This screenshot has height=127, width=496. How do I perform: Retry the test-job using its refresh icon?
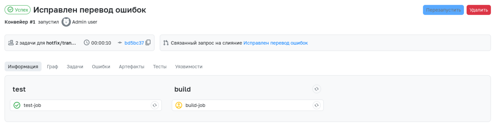155,105
